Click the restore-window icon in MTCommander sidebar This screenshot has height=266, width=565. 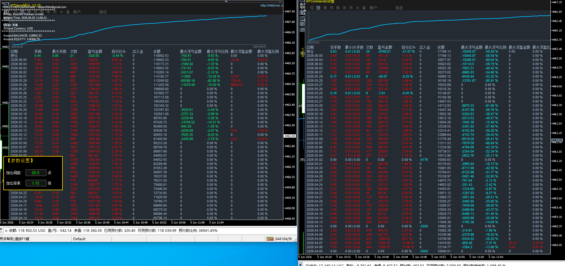click(x=302, y=30)
